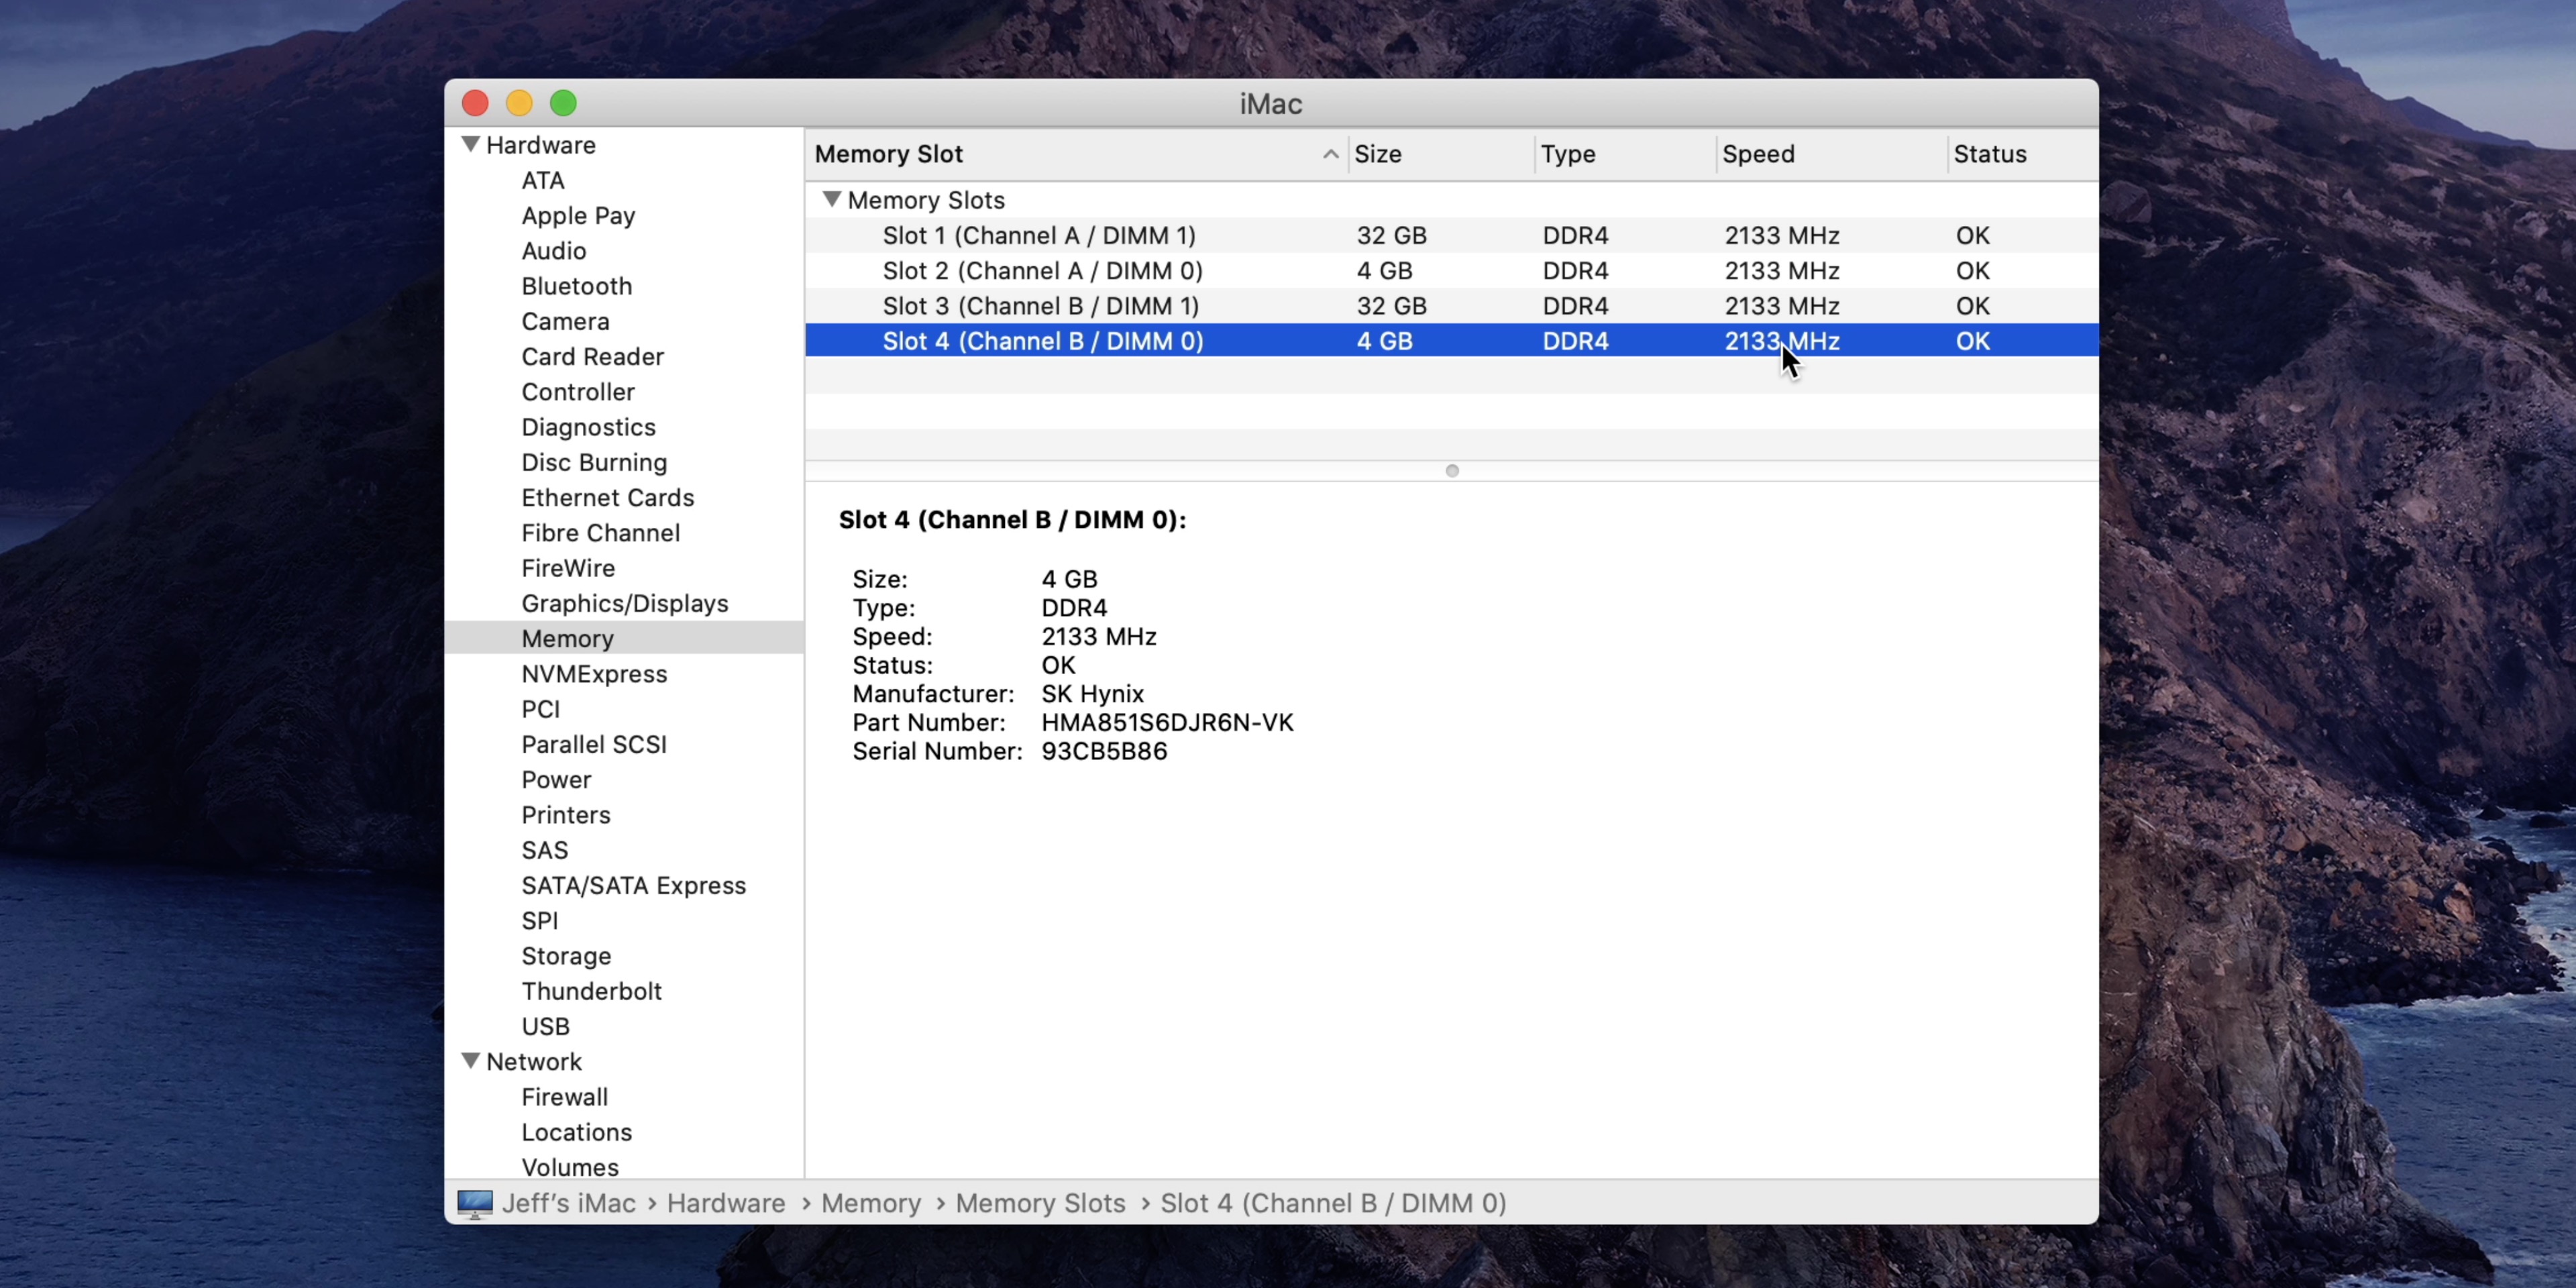Collapse the Memory Slots disclosure triangle
The height and width of the screenshot is (1288, 2576).
pyautogui.click(x=831, y=199)
